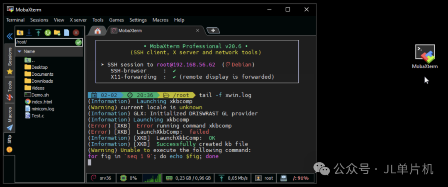Open the Tools menu
This screenshot has height=187, width=448.
[x=98, y=20]
